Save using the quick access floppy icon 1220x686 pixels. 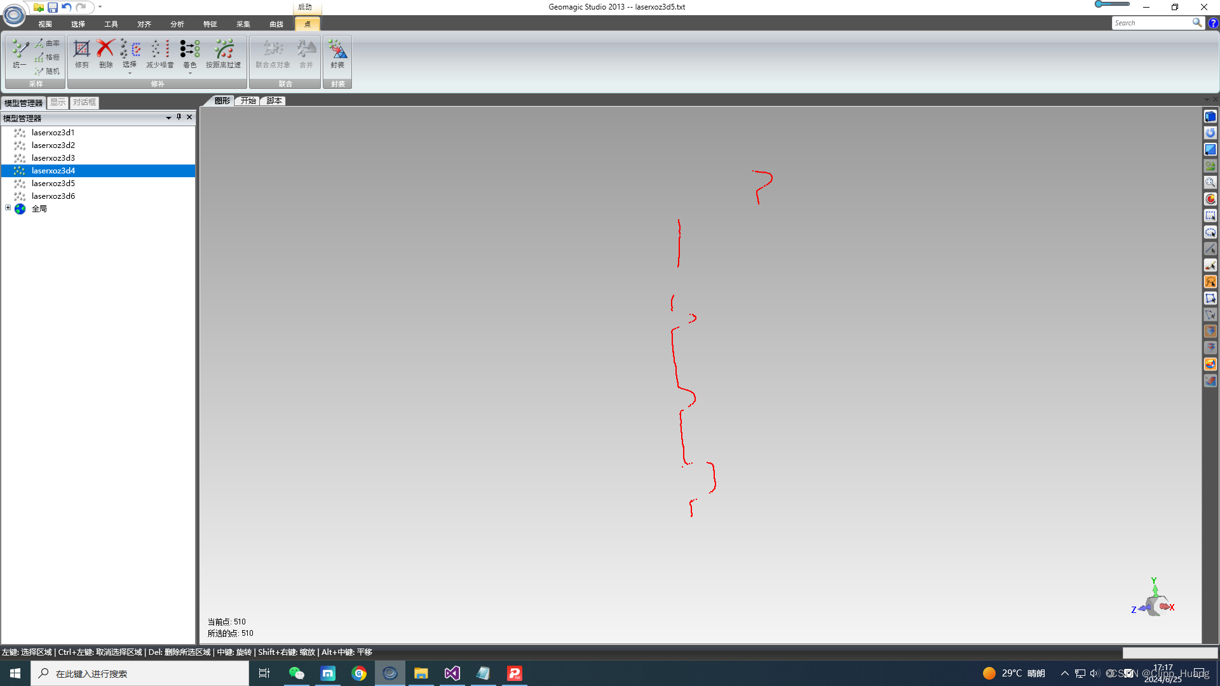53,8
